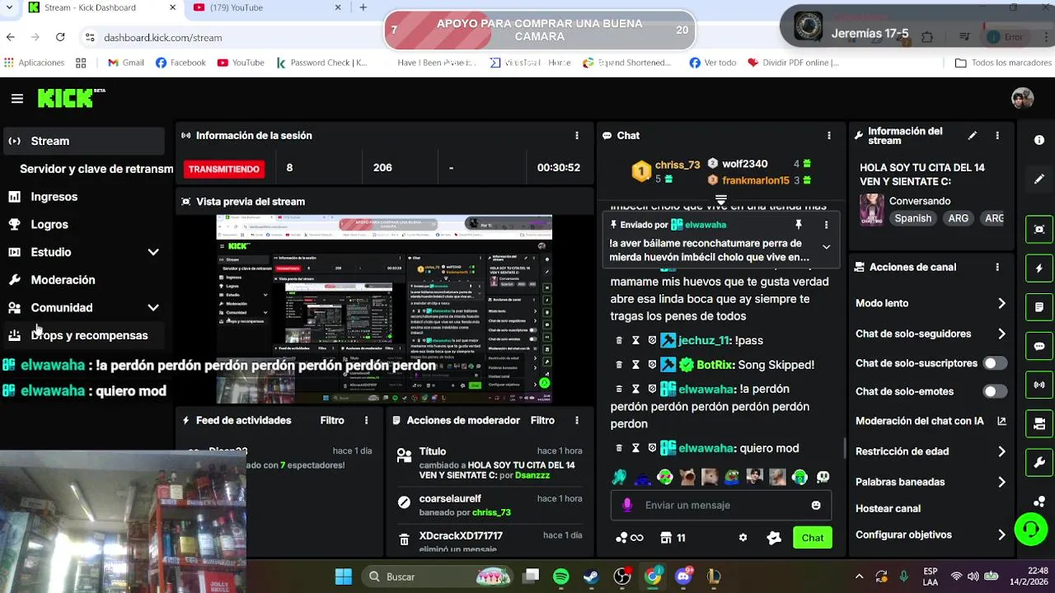Click the green Chat send button
This screenshot has height=593, width=1055.
[813, 538]
